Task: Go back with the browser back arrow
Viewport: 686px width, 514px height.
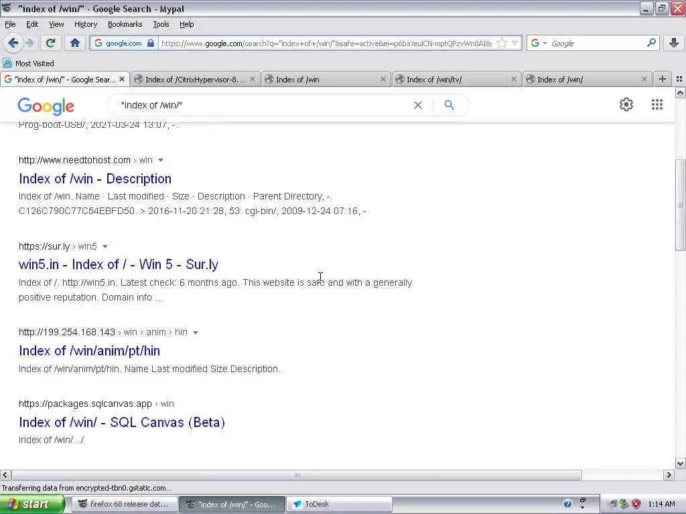Action: (x=13, y=43)
